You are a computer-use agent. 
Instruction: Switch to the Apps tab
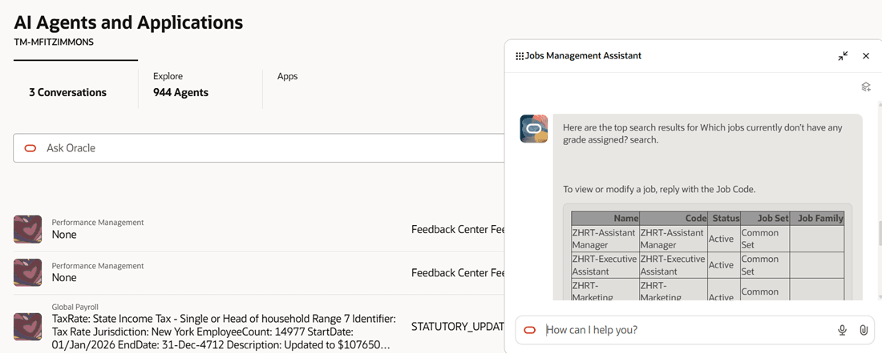(x=287, y=76)
